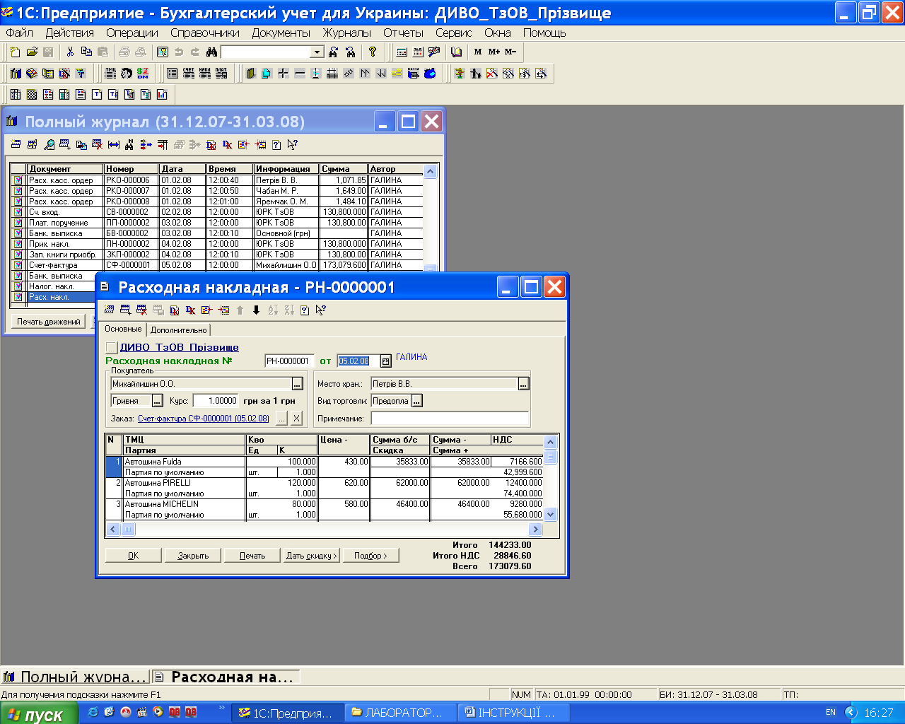Click the goods table vertical scroll down arrow

551,515
